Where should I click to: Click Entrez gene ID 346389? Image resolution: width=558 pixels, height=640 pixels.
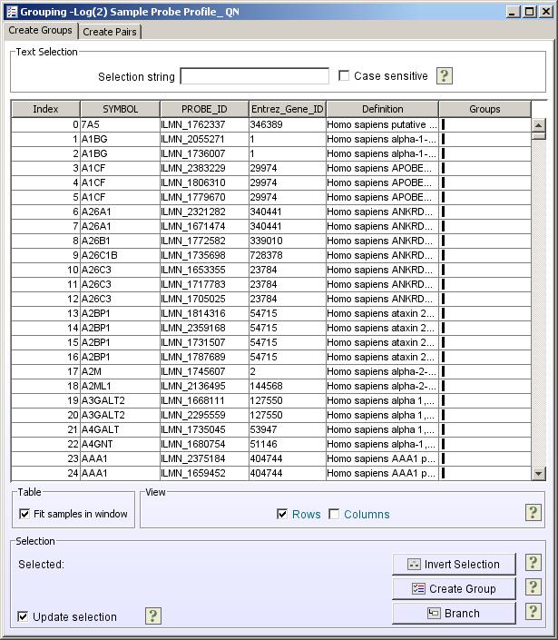coord(287,124)
